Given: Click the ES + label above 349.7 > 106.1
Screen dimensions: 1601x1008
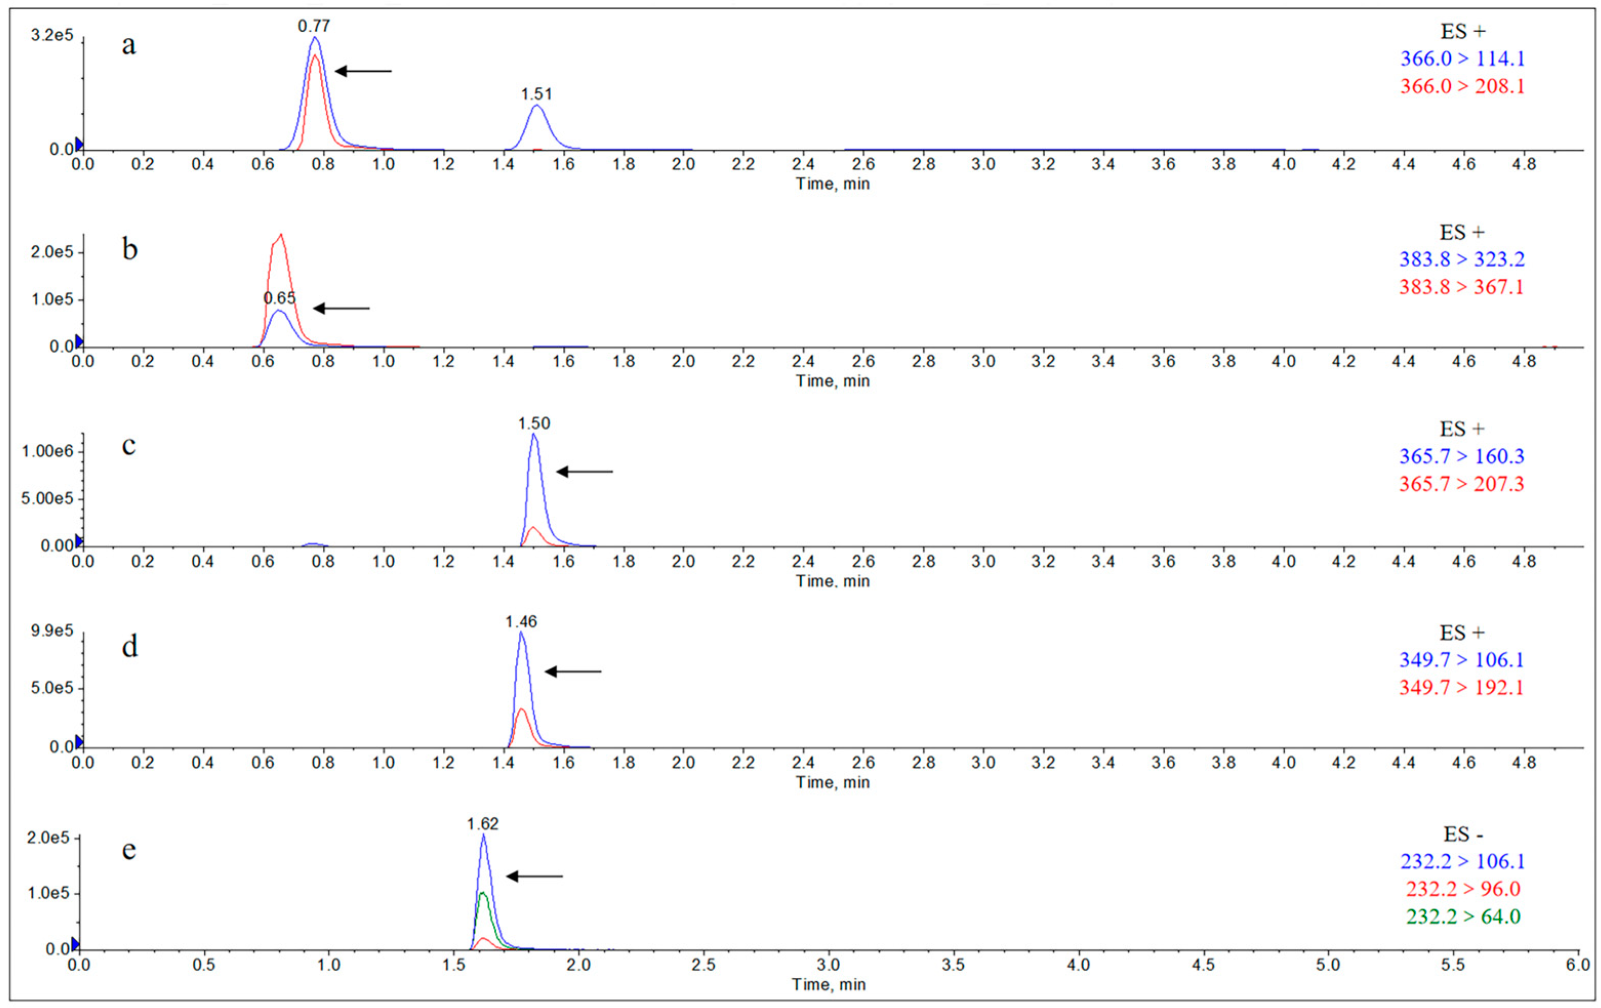Looking at the screenshot, I should click(1462, 632).
